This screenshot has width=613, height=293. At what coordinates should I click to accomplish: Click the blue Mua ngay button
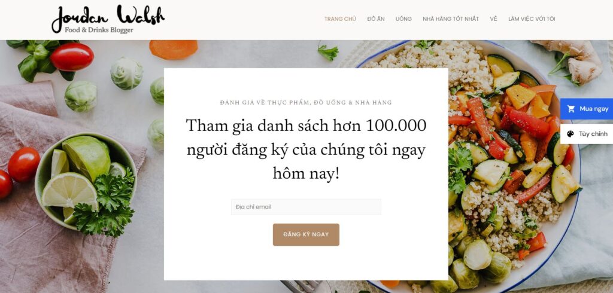(x=587, y=109)
